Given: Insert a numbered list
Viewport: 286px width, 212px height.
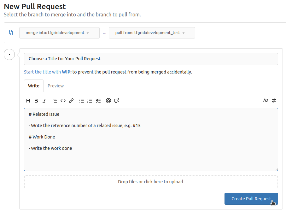Looking at the screenshot, I should [90, 101].
